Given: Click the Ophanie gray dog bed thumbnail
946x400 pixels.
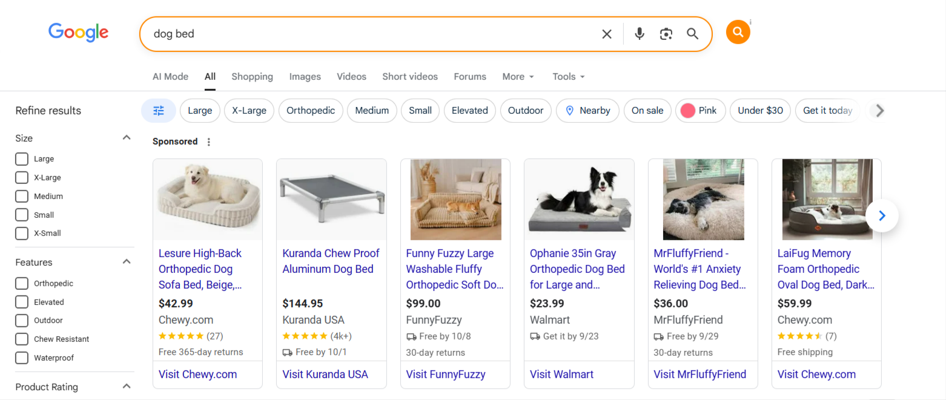Looking at the screenshot, I should (578, 200).
